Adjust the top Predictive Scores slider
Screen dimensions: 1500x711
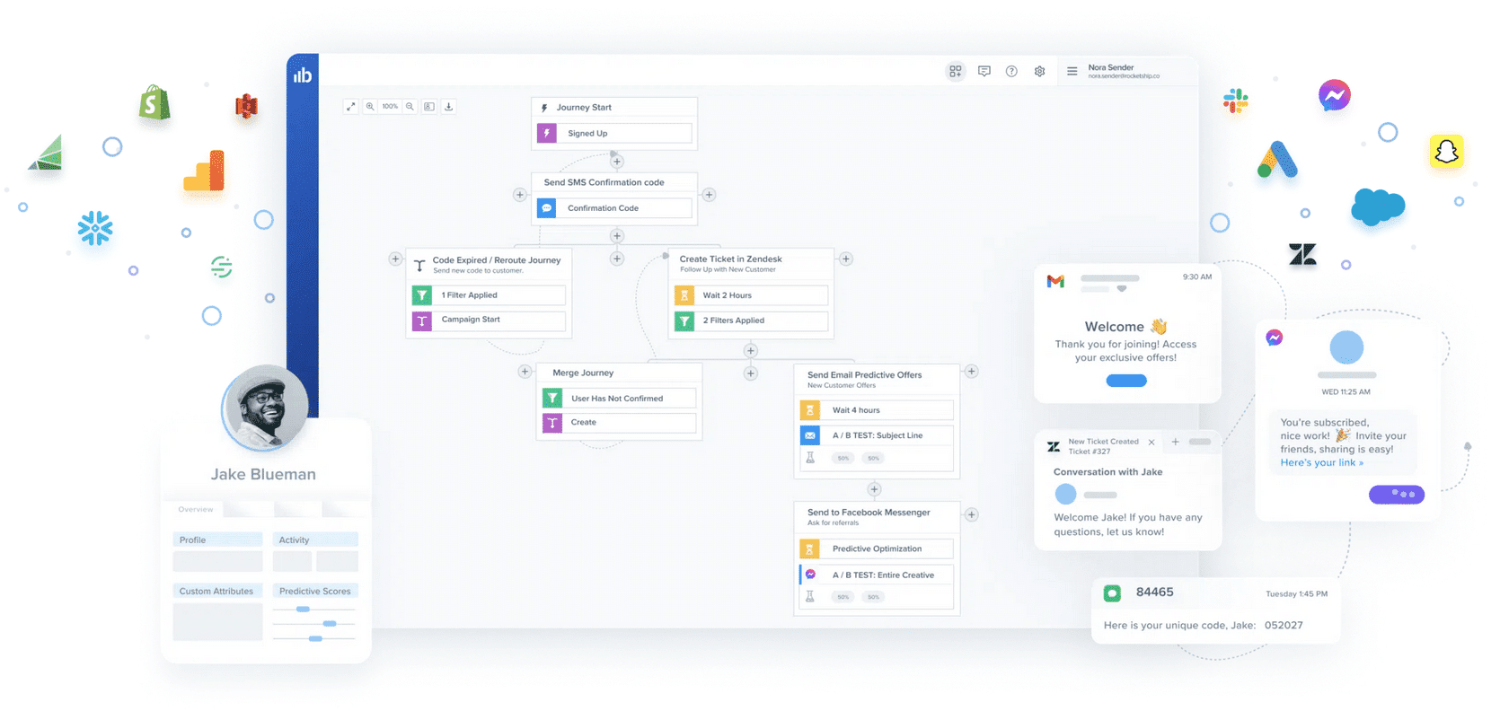pos(303,610)
